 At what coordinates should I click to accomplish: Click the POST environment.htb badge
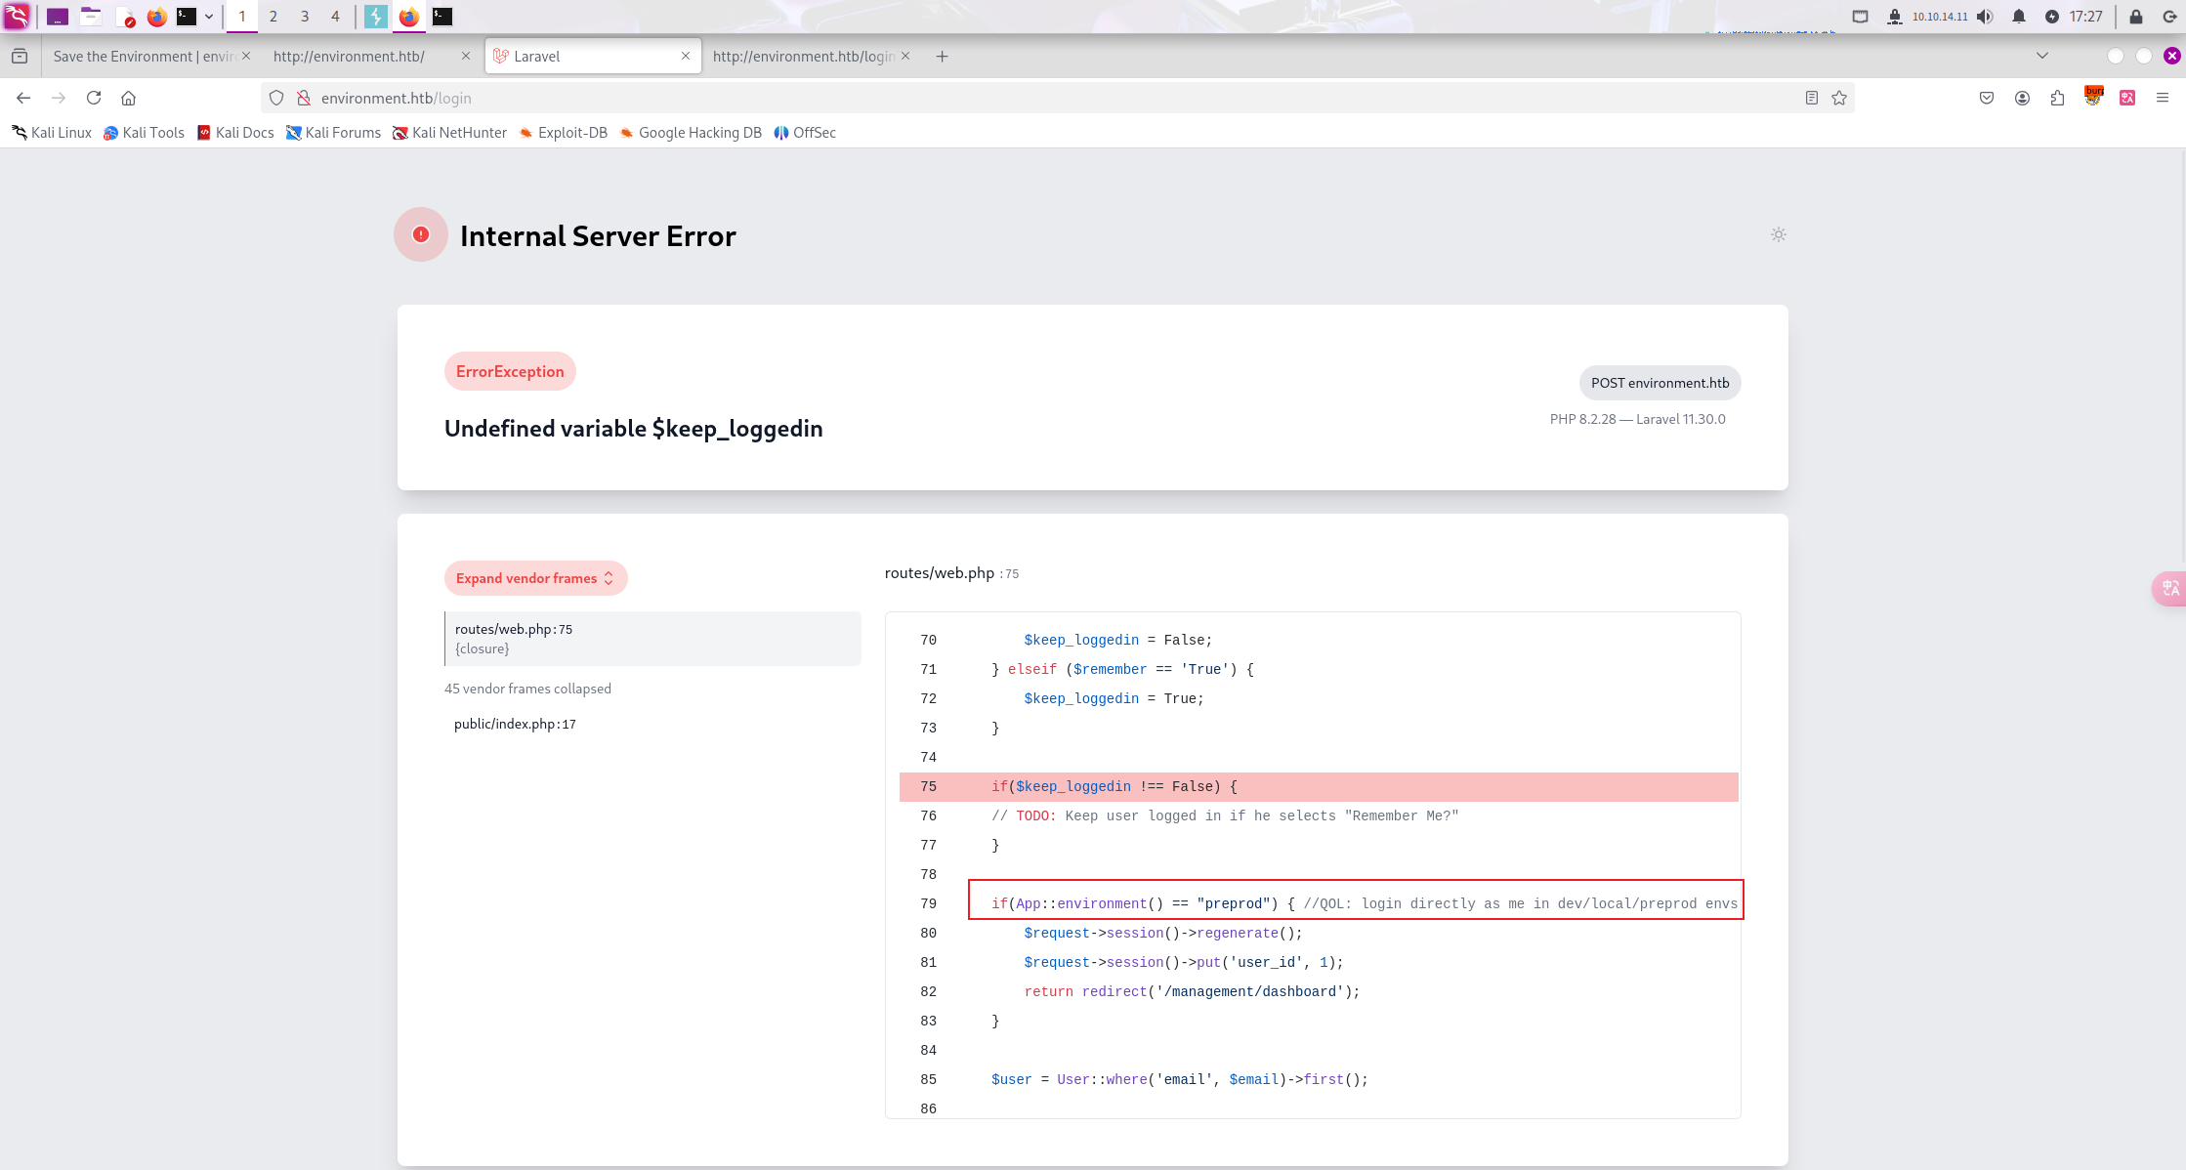(x=1660, y=383)
